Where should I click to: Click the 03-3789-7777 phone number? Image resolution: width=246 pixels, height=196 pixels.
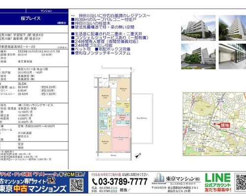pos(123,182)
